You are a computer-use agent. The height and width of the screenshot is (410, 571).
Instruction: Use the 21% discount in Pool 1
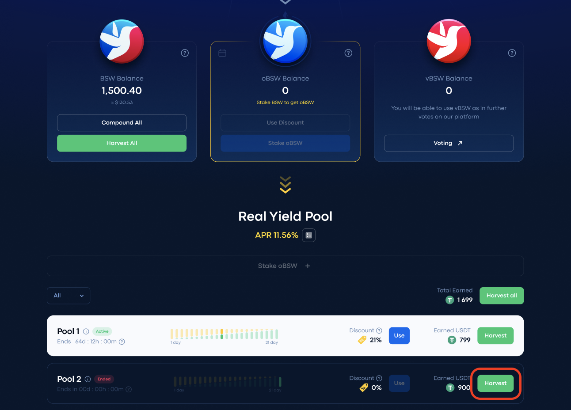[399, 336]
